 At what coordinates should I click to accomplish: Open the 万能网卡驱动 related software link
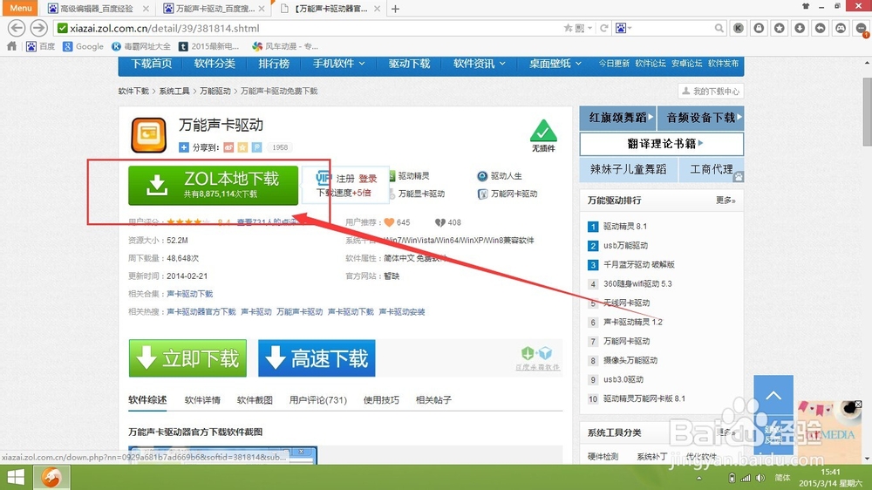coord(514,194)
